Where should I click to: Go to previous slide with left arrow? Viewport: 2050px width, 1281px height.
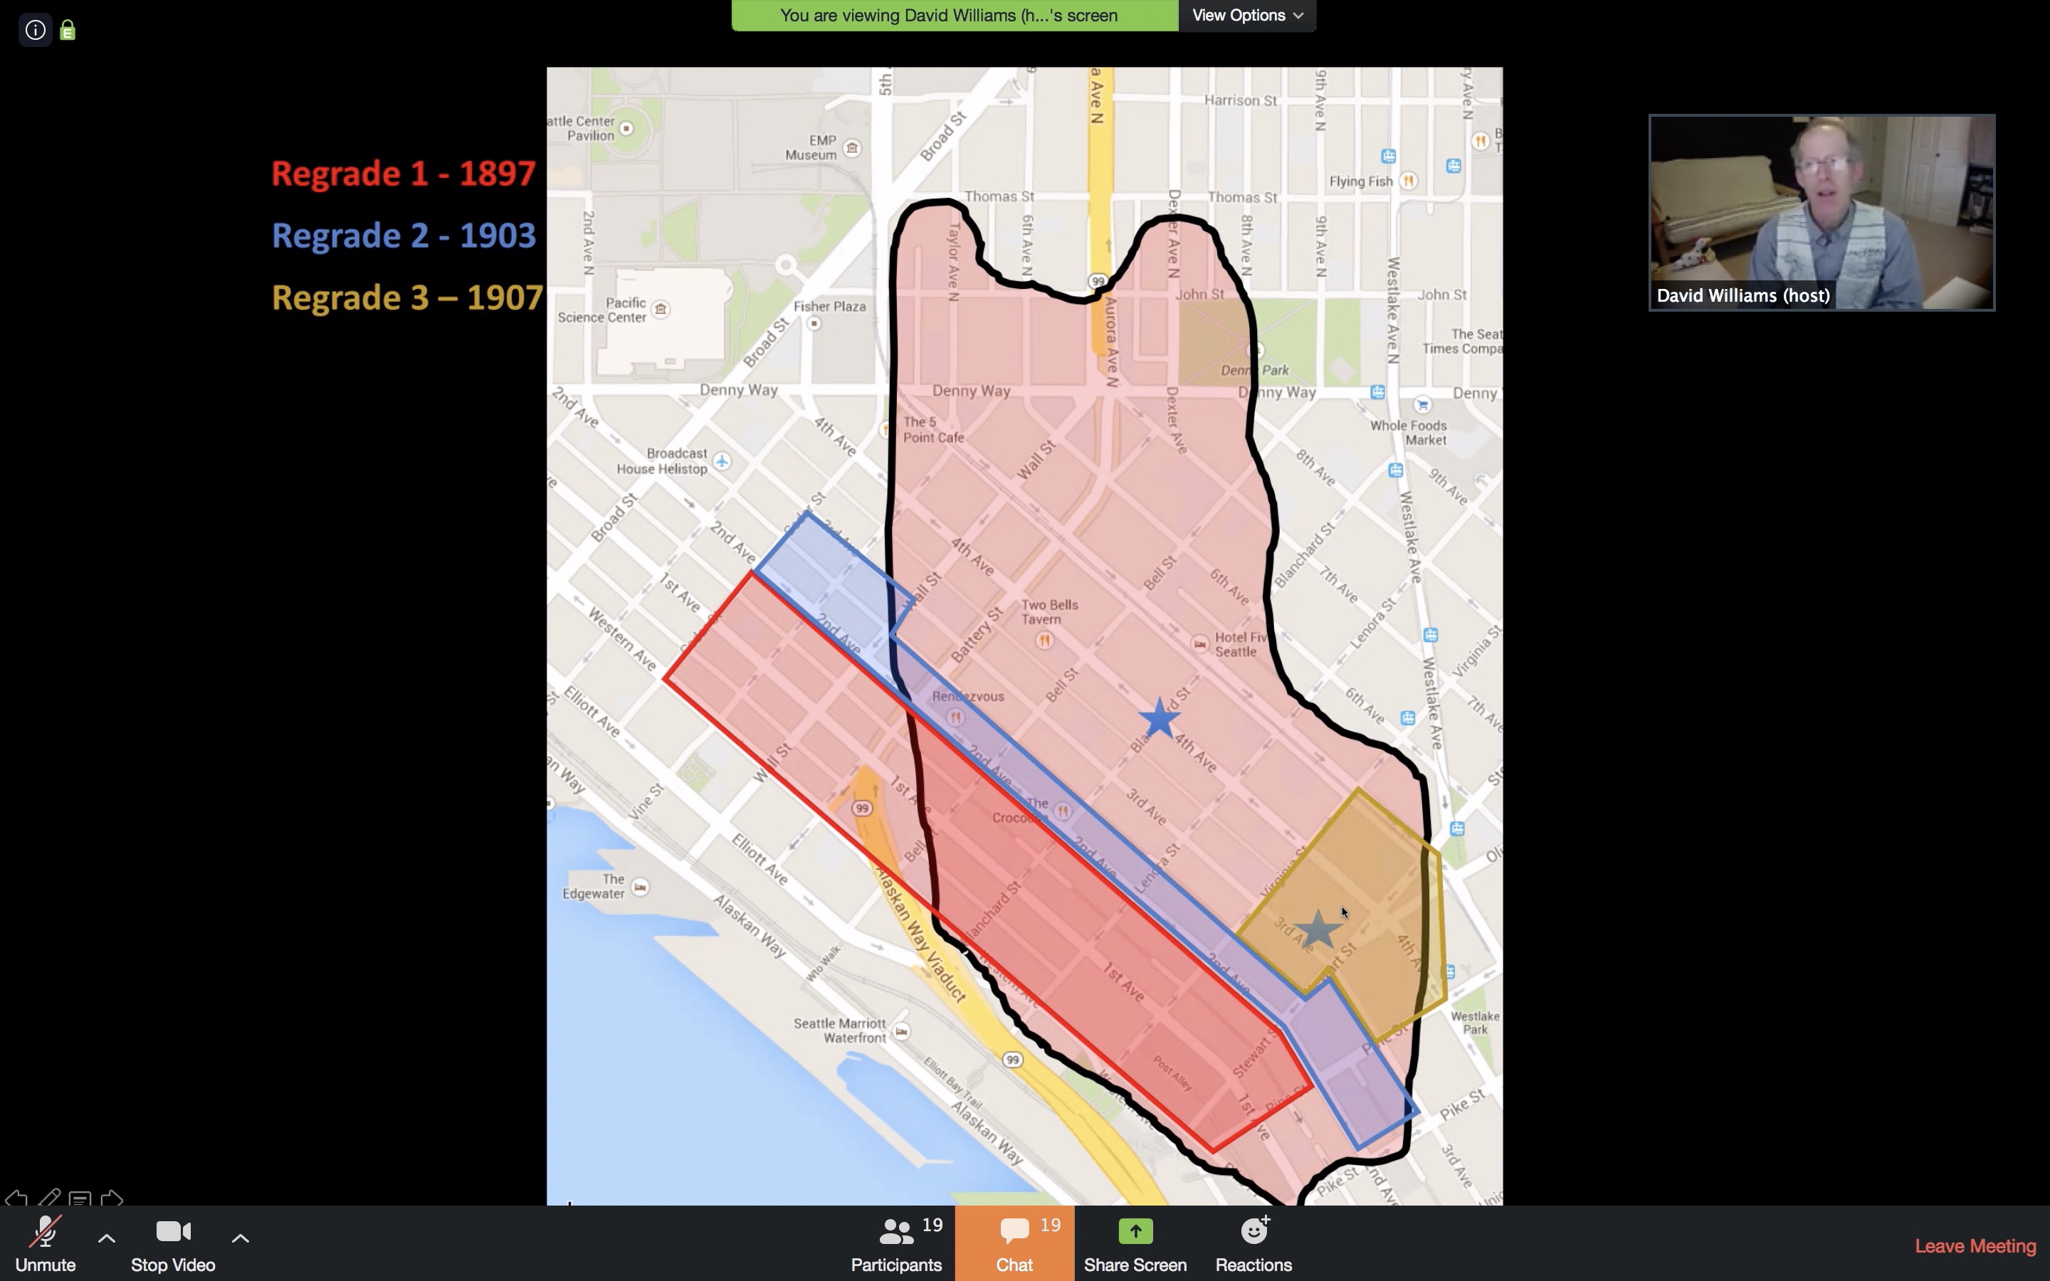[x=16, y=1199]
